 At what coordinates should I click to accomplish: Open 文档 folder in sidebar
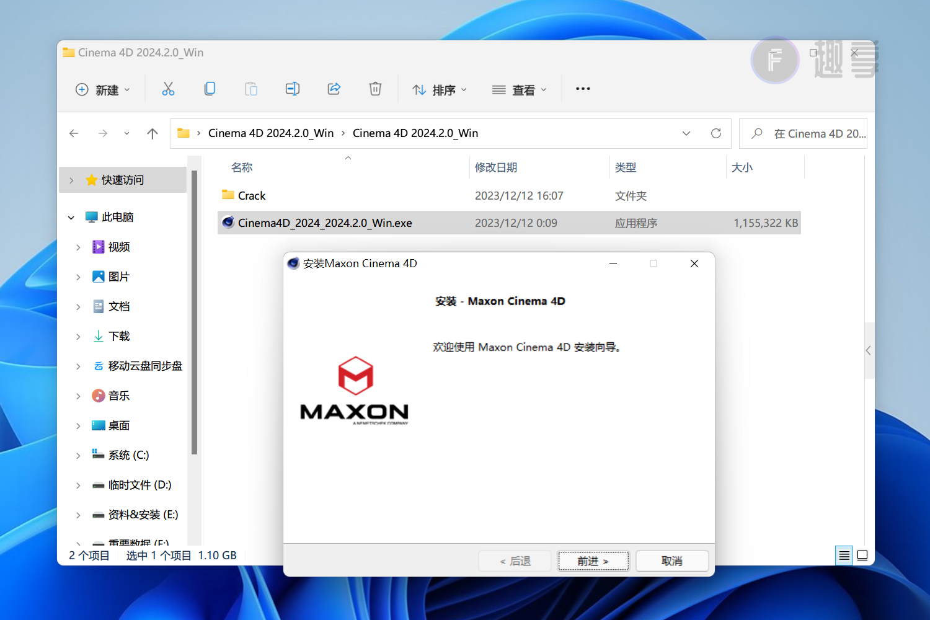[x=119, y=306]
